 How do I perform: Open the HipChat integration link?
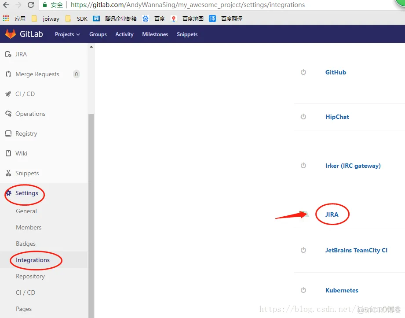pos(337,117)
